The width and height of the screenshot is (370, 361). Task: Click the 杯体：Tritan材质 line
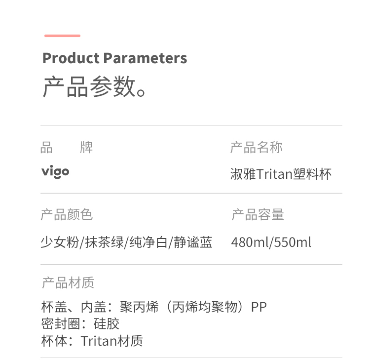click(x=92, y=341)
